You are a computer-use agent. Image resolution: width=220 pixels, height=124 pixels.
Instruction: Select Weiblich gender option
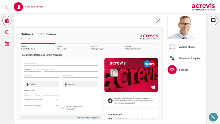(42, 84)
